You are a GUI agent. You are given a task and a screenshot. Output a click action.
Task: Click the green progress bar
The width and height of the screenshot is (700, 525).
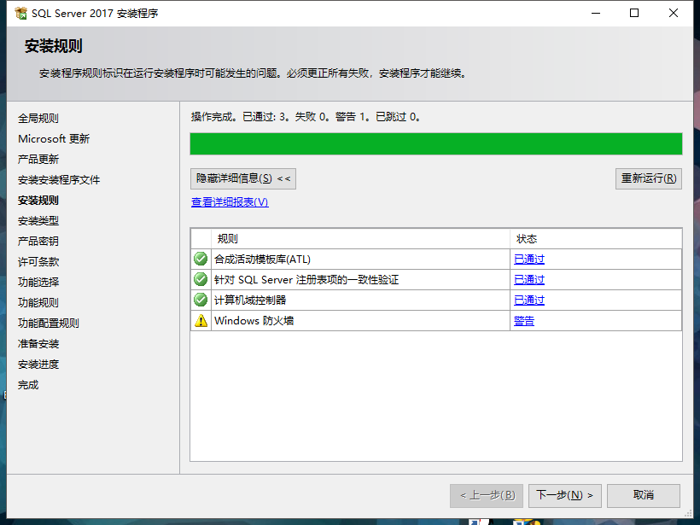pos(435,143)
